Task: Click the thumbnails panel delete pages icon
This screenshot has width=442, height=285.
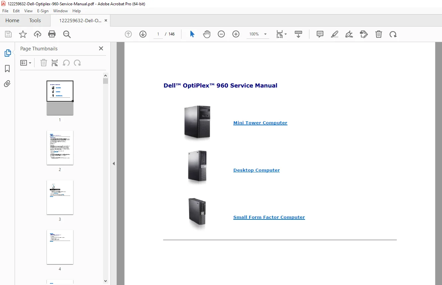Action: pos(44,63)
